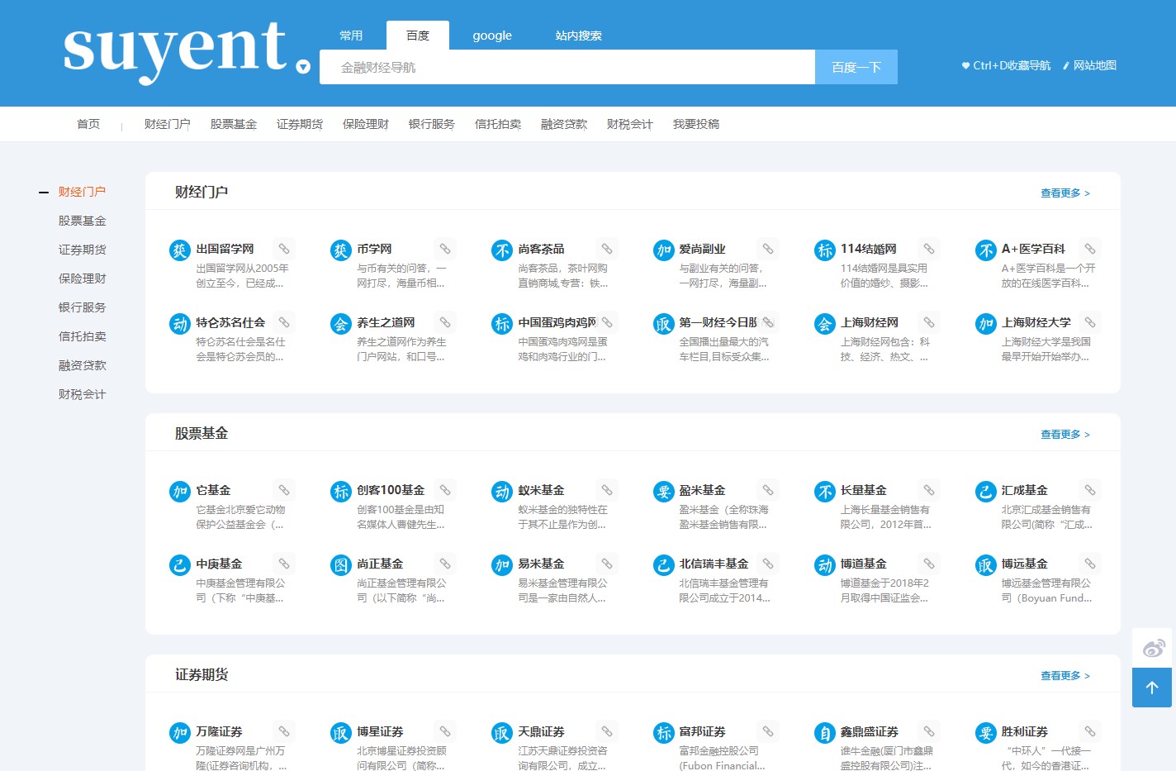Click the 百度一下 search button
The width and height of the screenshot is (1176, 771).
tap(856, 67)
